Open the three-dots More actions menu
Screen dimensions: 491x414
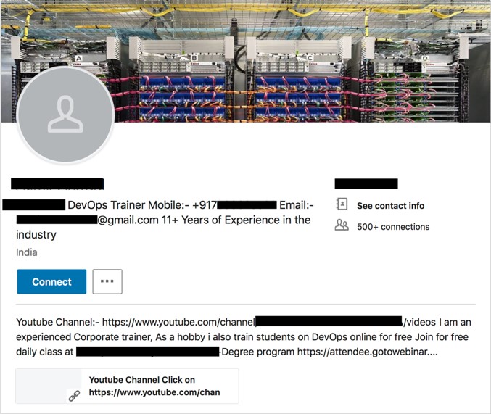tap(107, 281)
